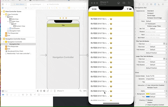Viewport: 168px width, 107px height.
Task: Open Debug View Hierarchy icon
Action: coord(23,95)
